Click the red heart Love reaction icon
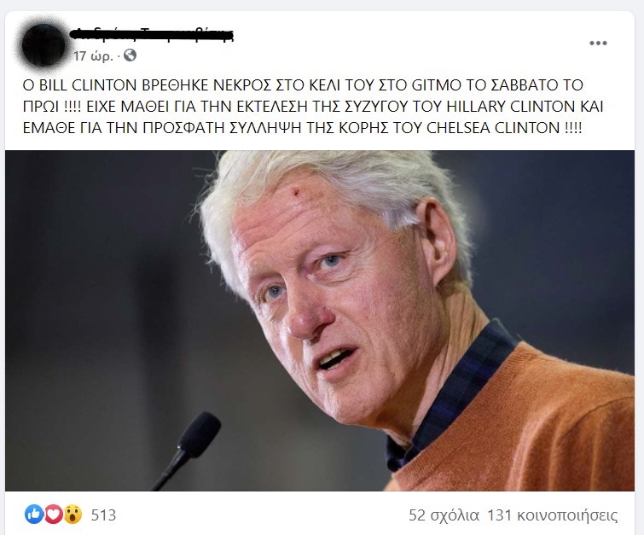The image size is (644, 535). click(54, 514)
